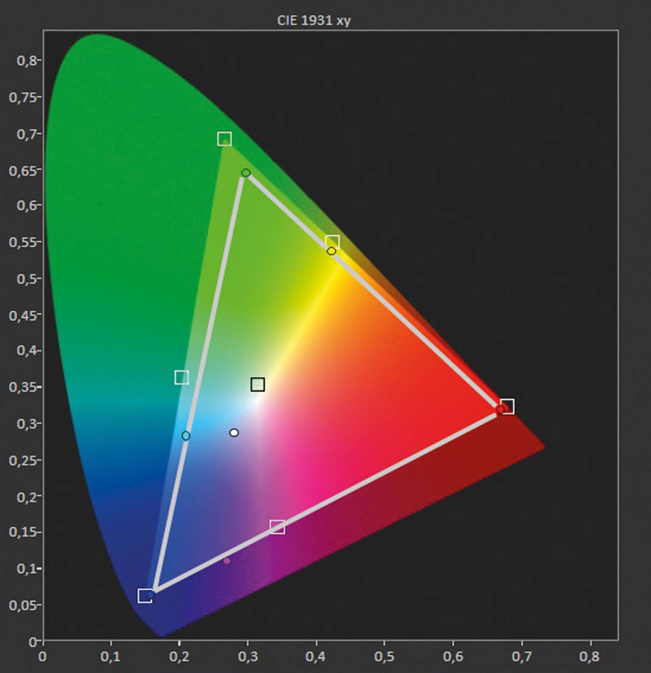Click the measured red circle point
Screen dimensions: 651x673
[501, 409]
